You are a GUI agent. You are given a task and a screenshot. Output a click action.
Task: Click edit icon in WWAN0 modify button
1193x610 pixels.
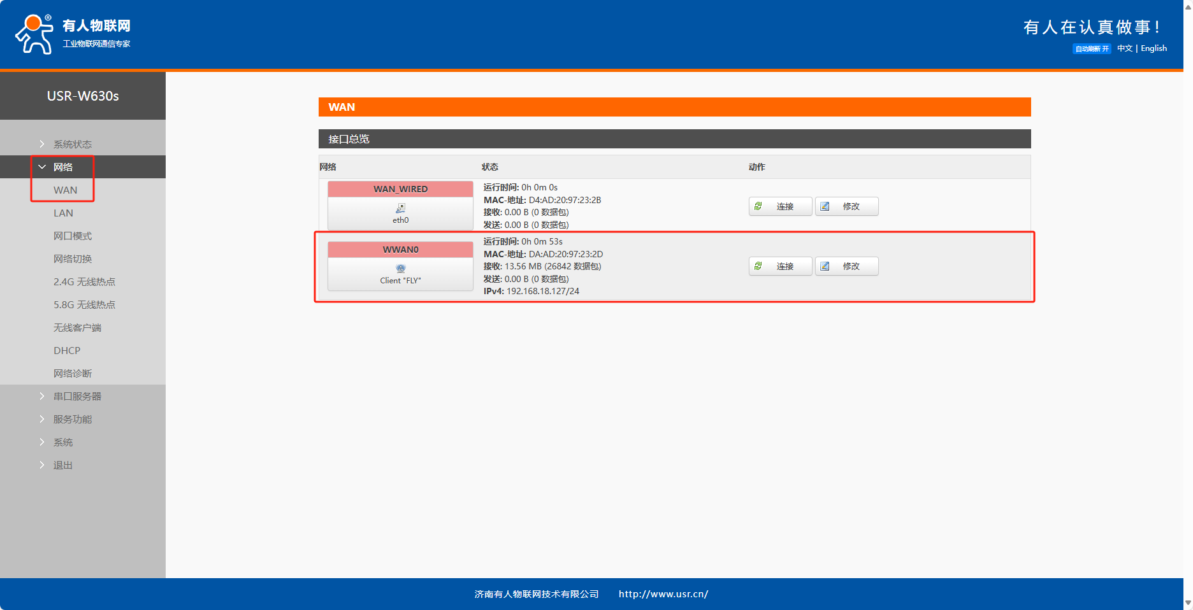pos(825,266)
